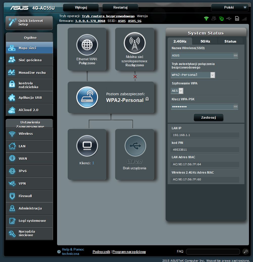Open the WPA2-Personal authentication mode dropdown
The image size is (253, 262).
pyautogui.click(x=193, y=75)
